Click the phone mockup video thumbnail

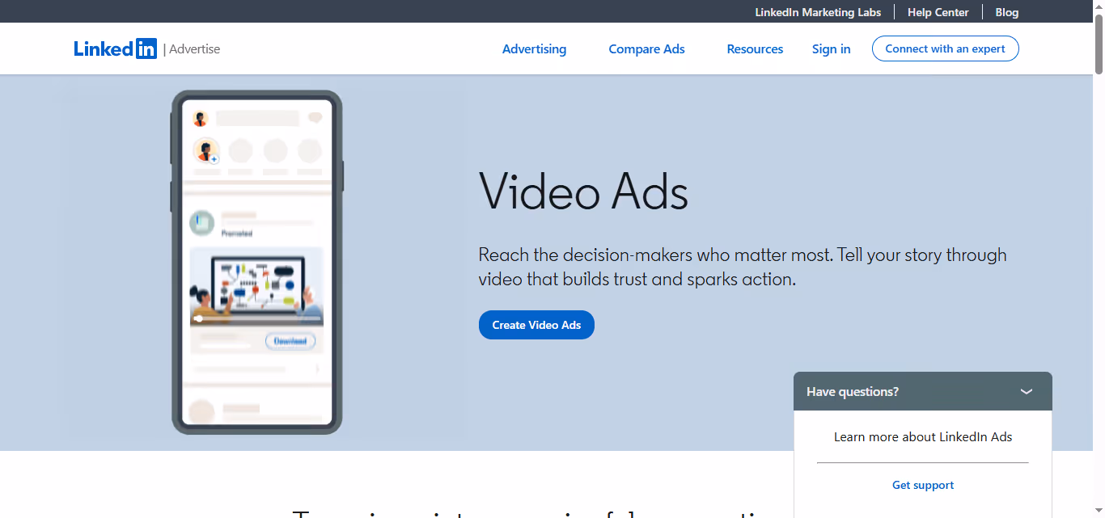coord(256,287)
